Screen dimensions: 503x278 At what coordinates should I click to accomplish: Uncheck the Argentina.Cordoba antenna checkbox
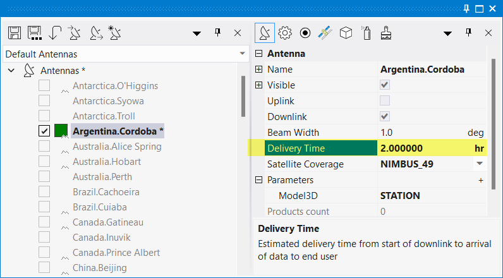tap(44, 131)
